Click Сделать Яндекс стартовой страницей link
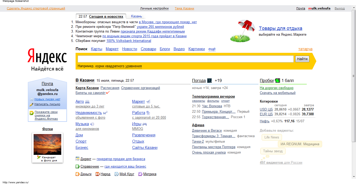This screenshot has width=356, height=184. (x=36, y=8)
